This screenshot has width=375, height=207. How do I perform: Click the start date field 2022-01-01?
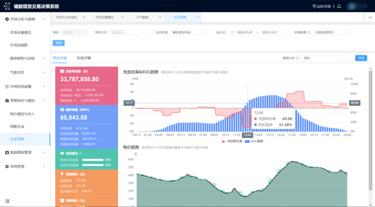click(245, 32)
